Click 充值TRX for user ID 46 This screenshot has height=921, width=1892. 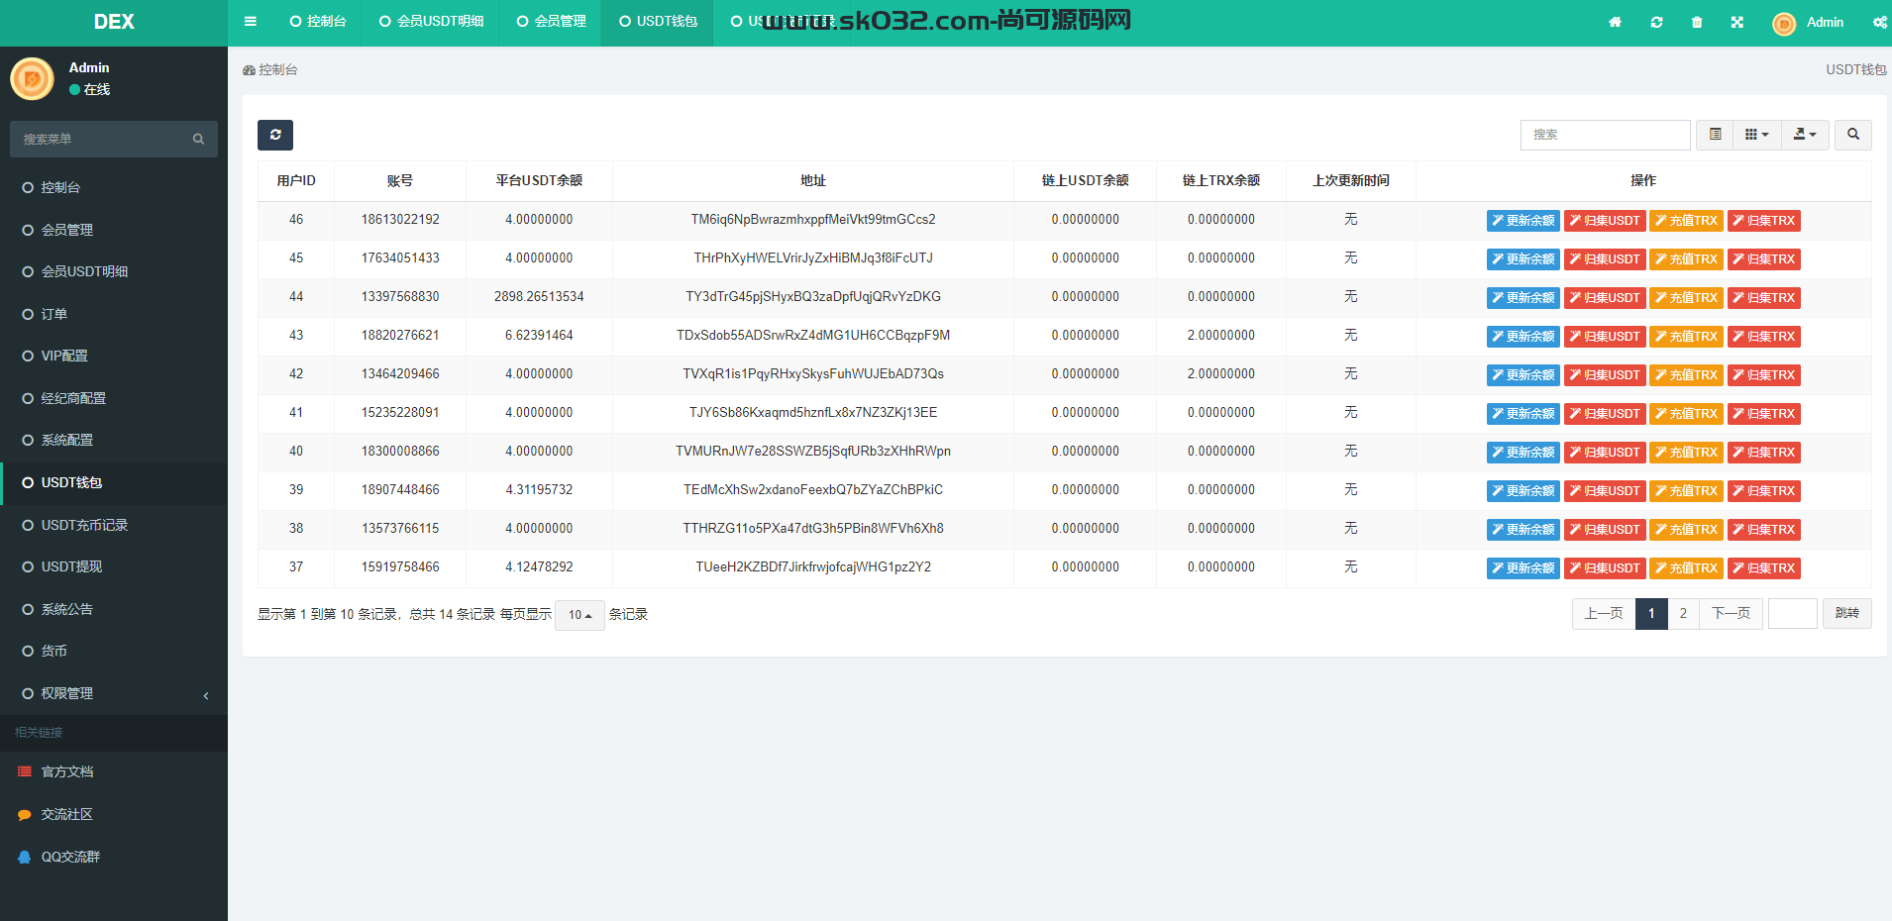[1686, 221]
